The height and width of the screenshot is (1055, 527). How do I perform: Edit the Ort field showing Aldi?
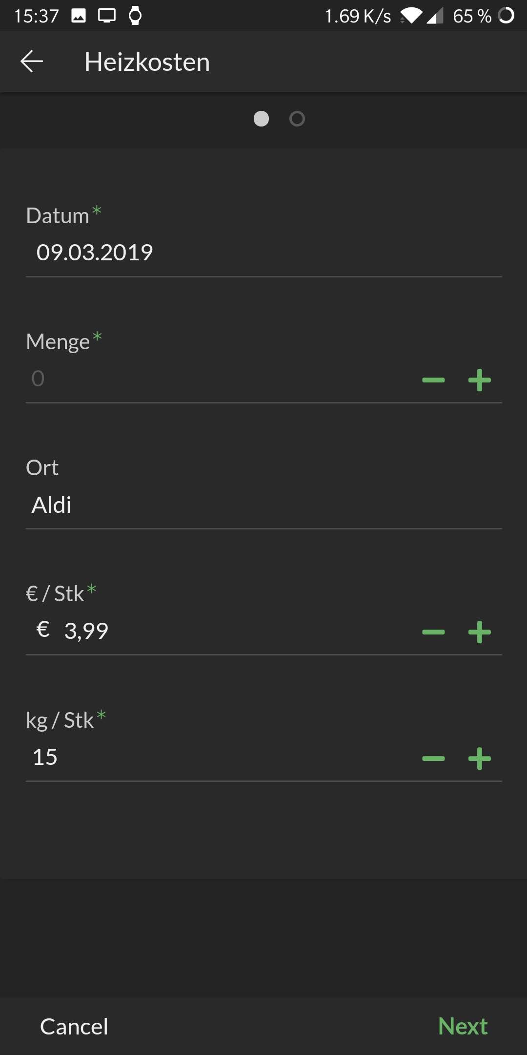(x=195, y=505)
